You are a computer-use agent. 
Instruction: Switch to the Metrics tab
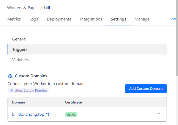[x=14, y=19]
